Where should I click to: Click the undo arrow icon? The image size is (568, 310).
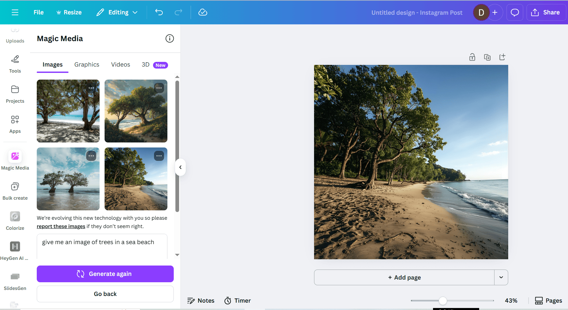(x=159, y=12)
